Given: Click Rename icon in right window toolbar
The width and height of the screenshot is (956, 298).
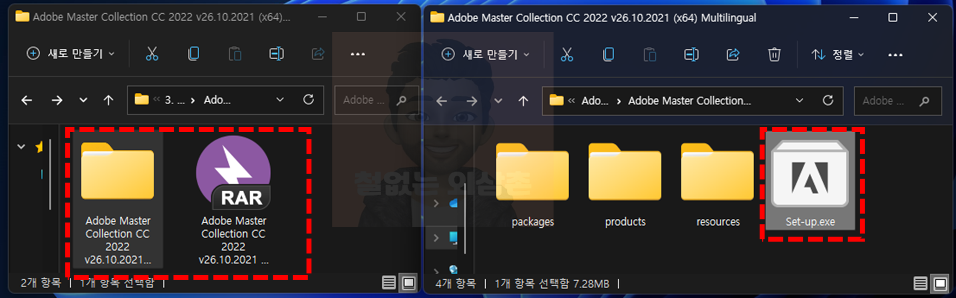Looking at the screenshot, I should point(691,54).
